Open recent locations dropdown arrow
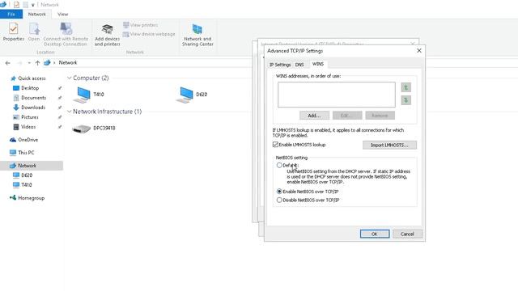This screenshot has height=291, width=518. click(29, 63)
